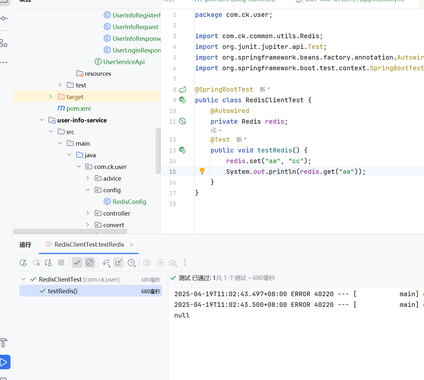Image resolution: width=424 pixels, height=380 pixels.
Task: Rerun the RedisClientTest.testRedis test
Action: (x=23, y=263)
